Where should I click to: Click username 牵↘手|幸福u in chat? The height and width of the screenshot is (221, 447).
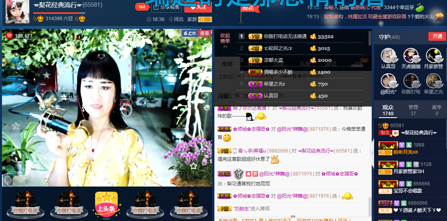point(252,151)
